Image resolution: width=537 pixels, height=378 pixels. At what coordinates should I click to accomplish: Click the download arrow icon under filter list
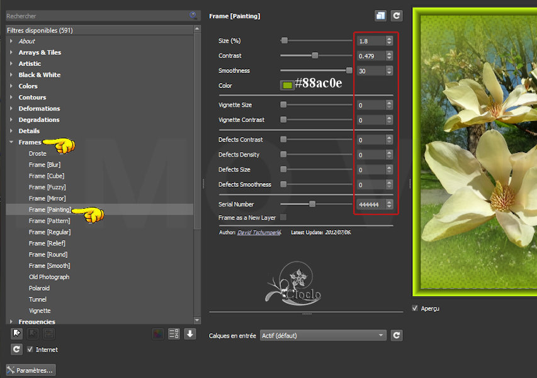pyautogui.click(x=189, y=334)
